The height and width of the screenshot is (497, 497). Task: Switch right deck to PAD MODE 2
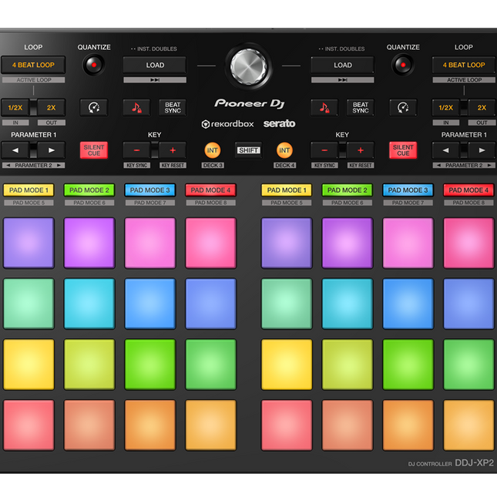pos(348,190)
